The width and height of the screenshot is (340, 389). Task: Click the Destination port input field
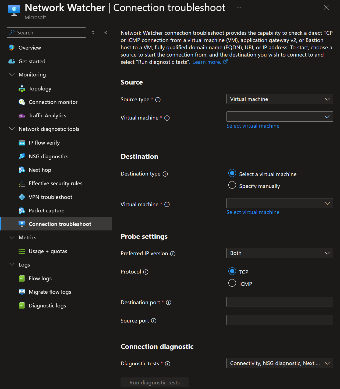[279, 302]
